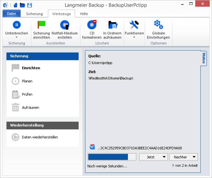Click the Löschen ribbon group label

tap(102, 43)
